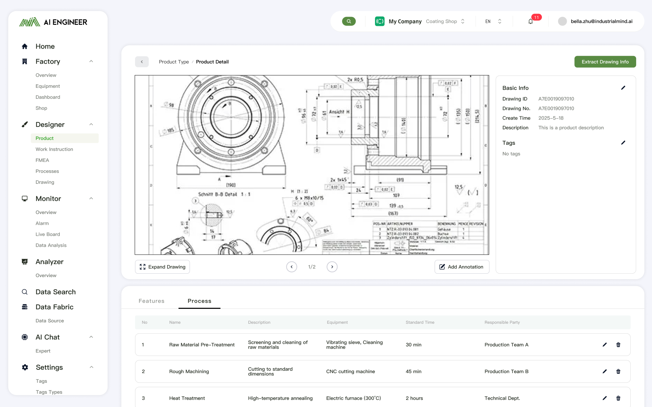Open Drawing under Designer
652x407 pixels.
pyautogui.click(x=45, y=182)
